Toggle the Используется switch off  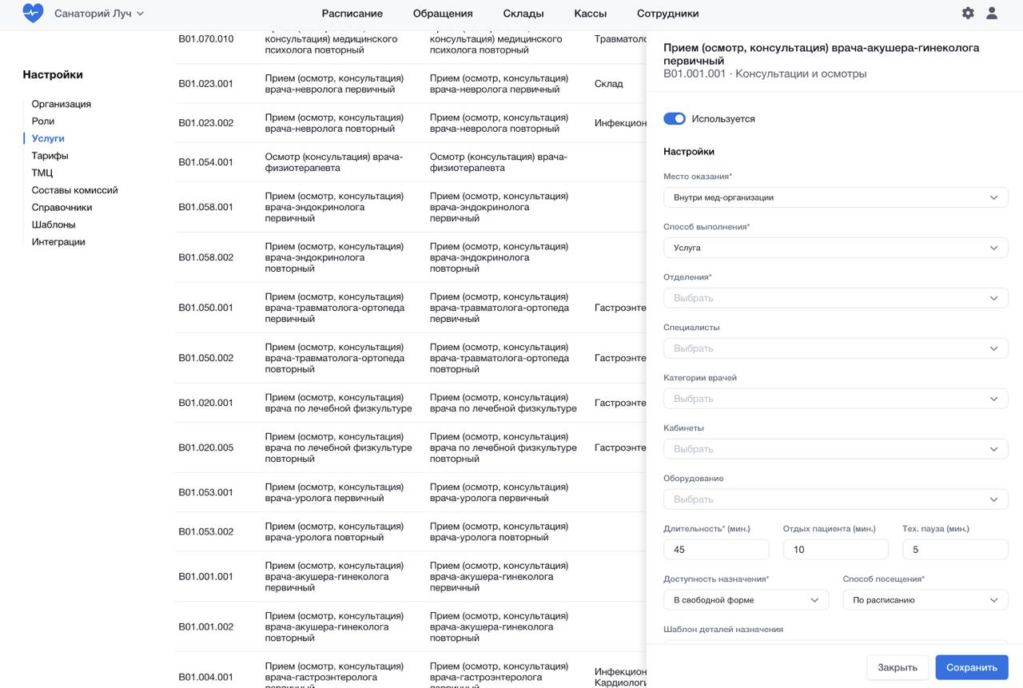(x=675, y=119)
